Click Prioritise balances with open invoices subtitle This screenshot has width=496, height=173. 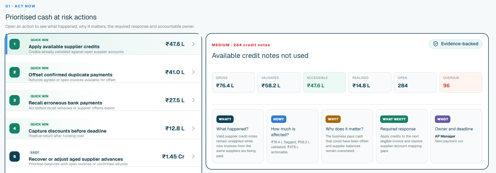(78, 164)
